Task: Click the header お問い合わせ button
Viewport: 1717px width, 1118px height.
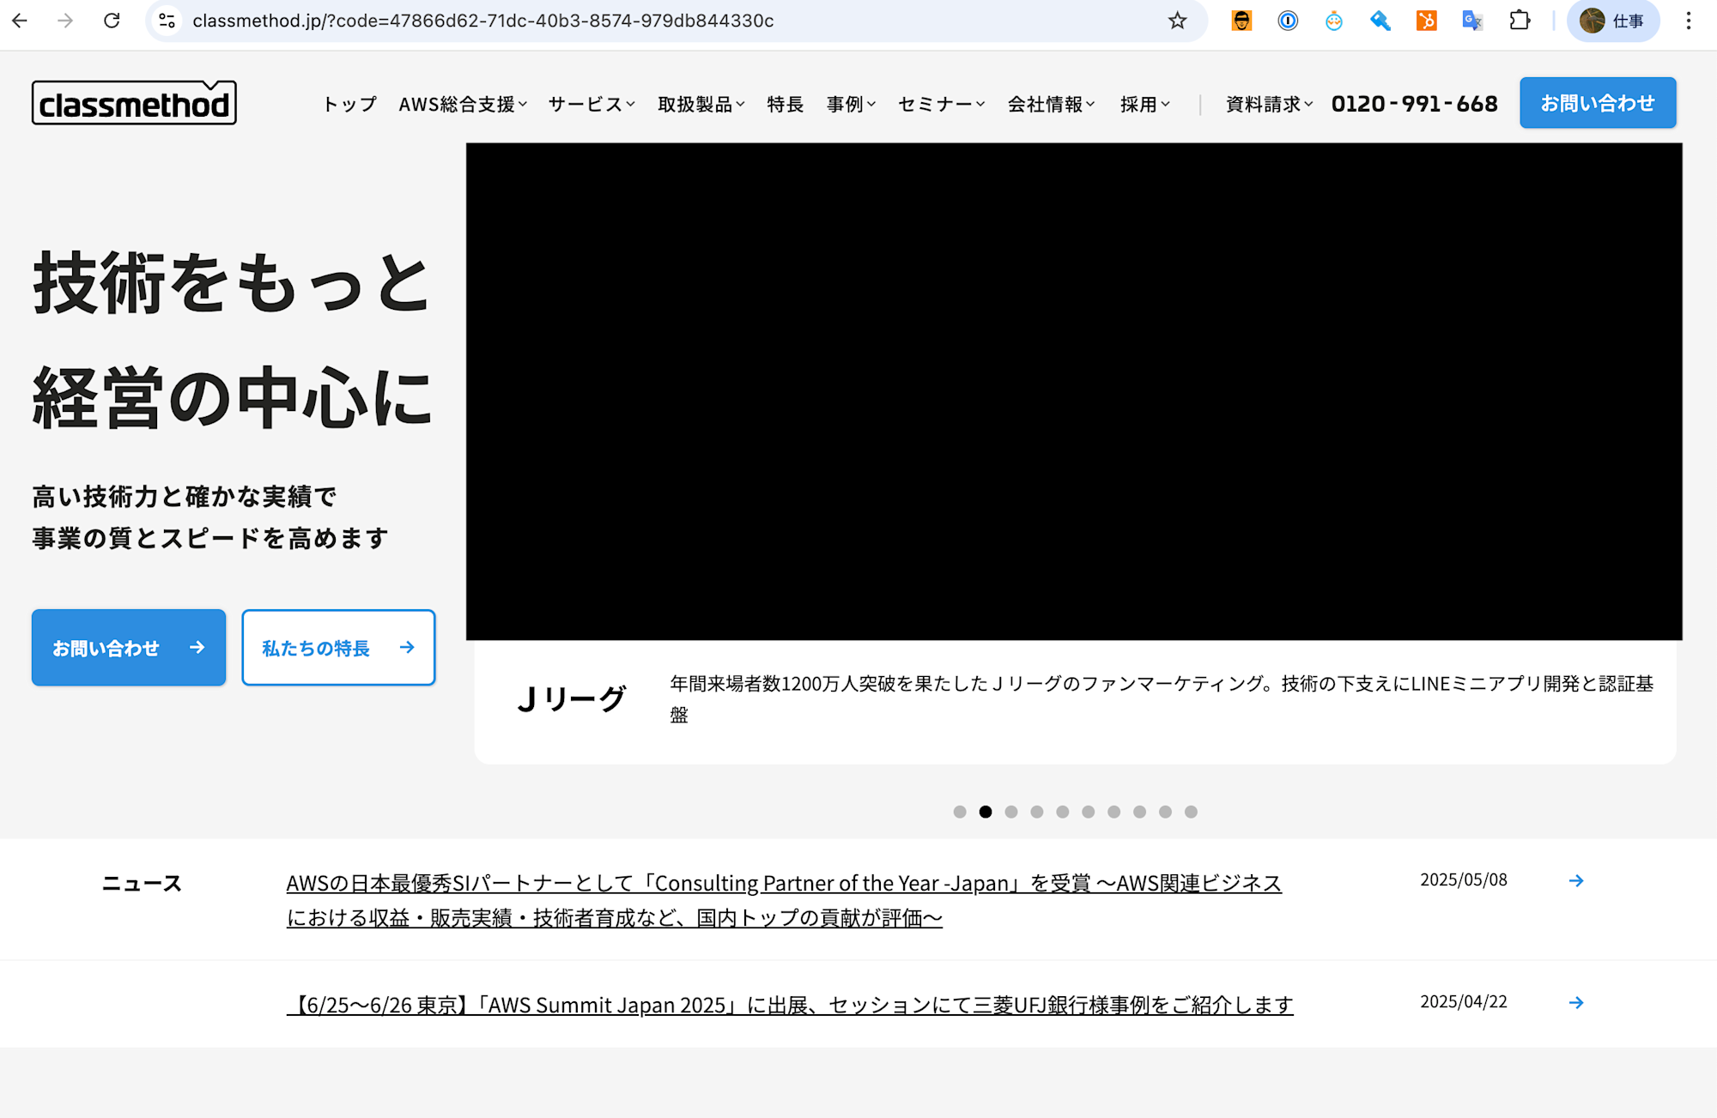Action: tap(1598, 103)
